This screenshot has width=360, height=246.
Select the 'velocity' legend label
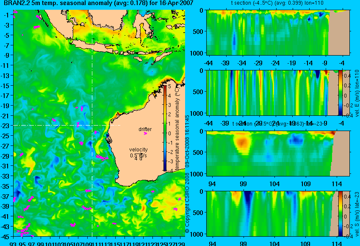pos(138,150)
